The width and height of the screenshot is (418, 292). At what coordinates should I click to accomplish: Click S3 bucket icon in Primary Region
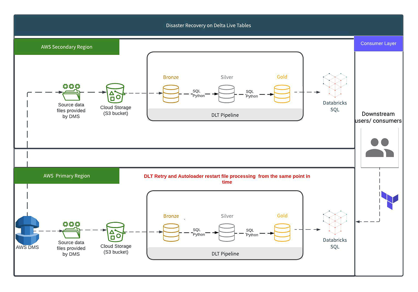click(116, 232)
